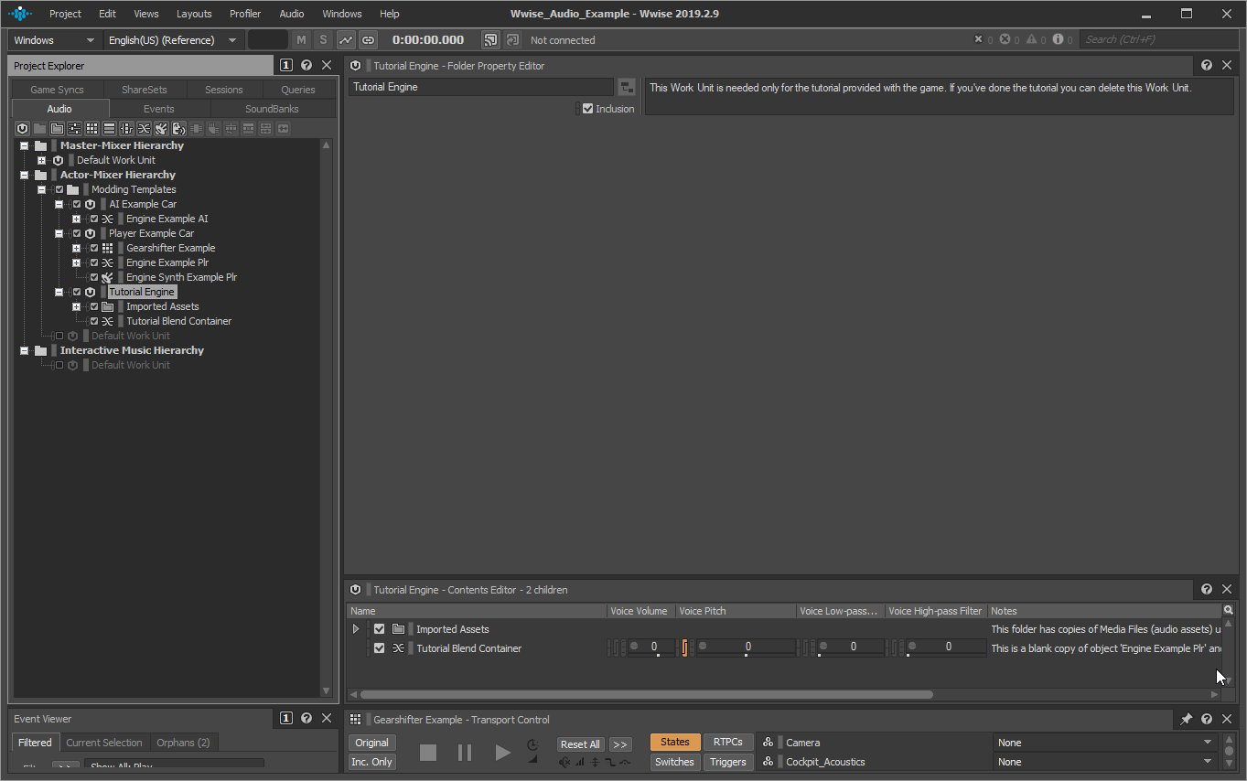
Task: Toggle checkbox for Modding Templates folder
Action: [x=59, y=189]
